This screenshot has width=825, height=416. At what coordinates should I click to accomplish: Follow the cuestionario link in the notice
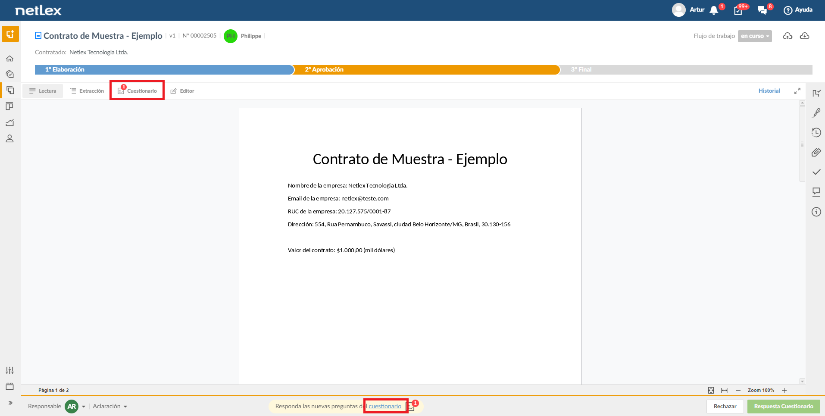[385, 406]
